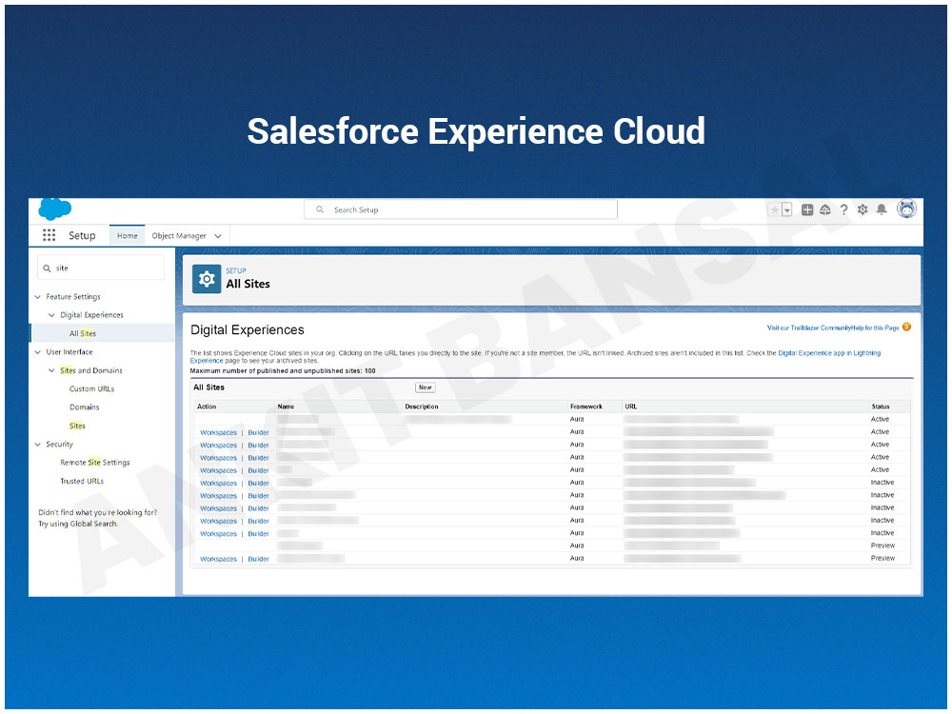The image size is (952, 714).
Task: Open the Digital Experience app in Lightning link
Action: (x=829, y=353)
